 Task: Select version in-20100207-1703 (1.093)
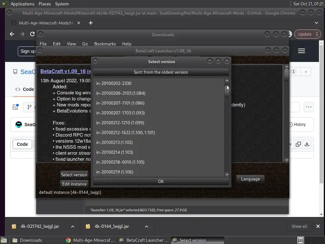click(x=159, y=113)
